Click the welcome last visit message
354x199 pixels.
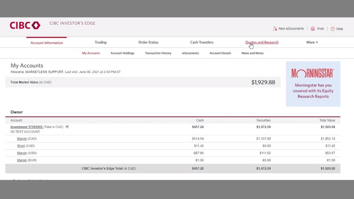coord(66,72)
